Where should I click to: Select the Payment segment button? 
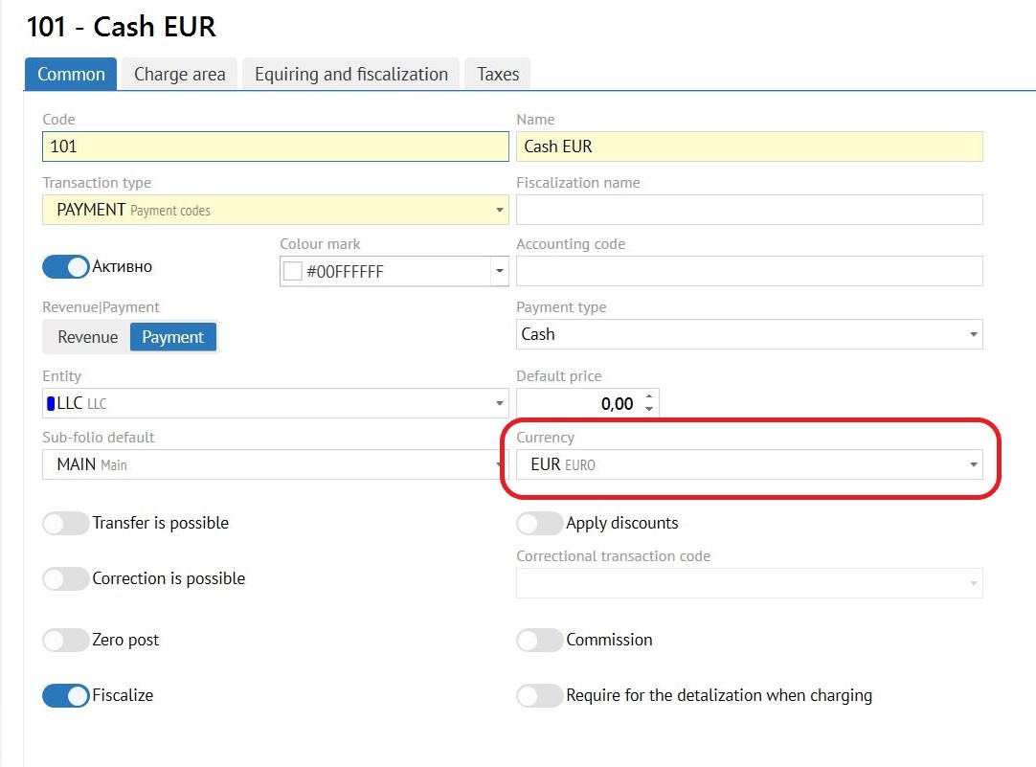(x=172, y=337)
